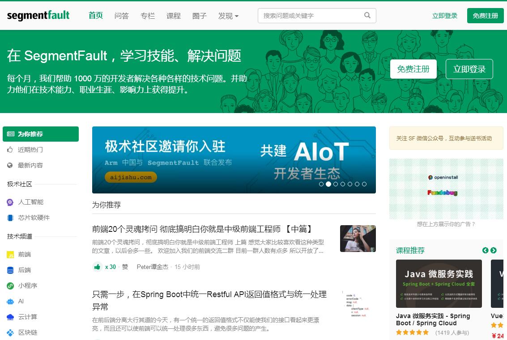Show previous course in 课程推荐

pos(485,251)
